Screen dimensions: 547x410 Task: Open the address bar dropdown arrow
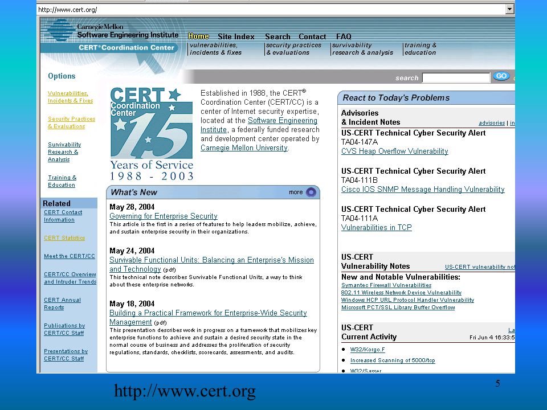click(x=509, y=10)
